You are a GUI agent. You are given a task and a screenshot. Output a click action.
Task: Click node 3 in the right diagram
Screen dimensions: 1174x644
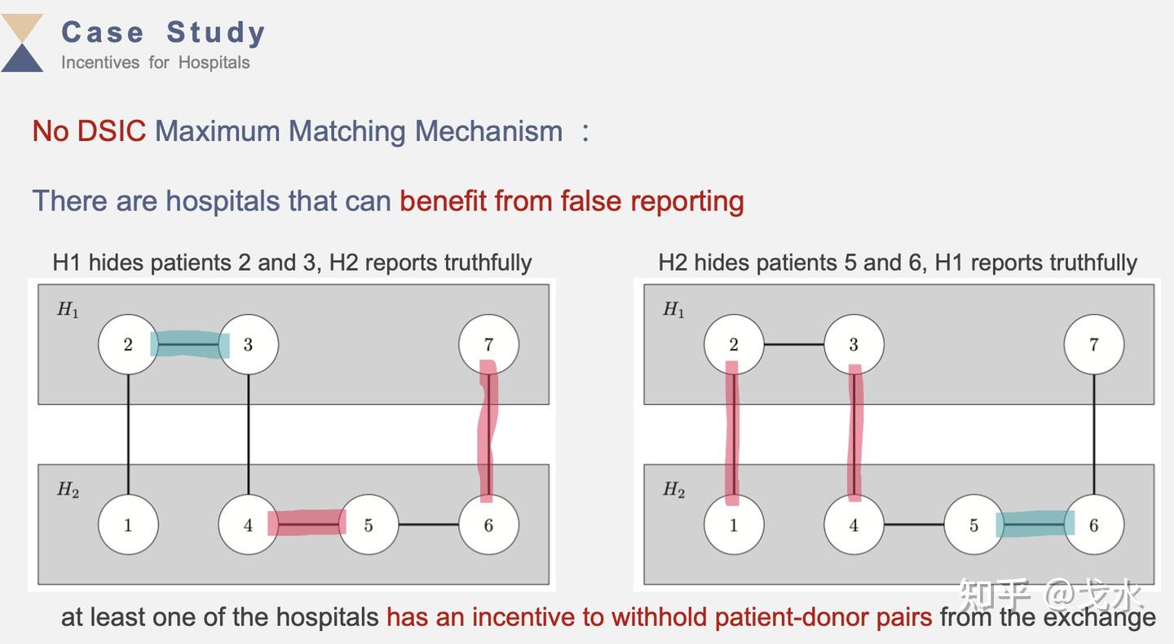(854, 345)
